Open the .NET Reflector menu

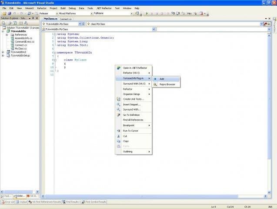[104, 8]
